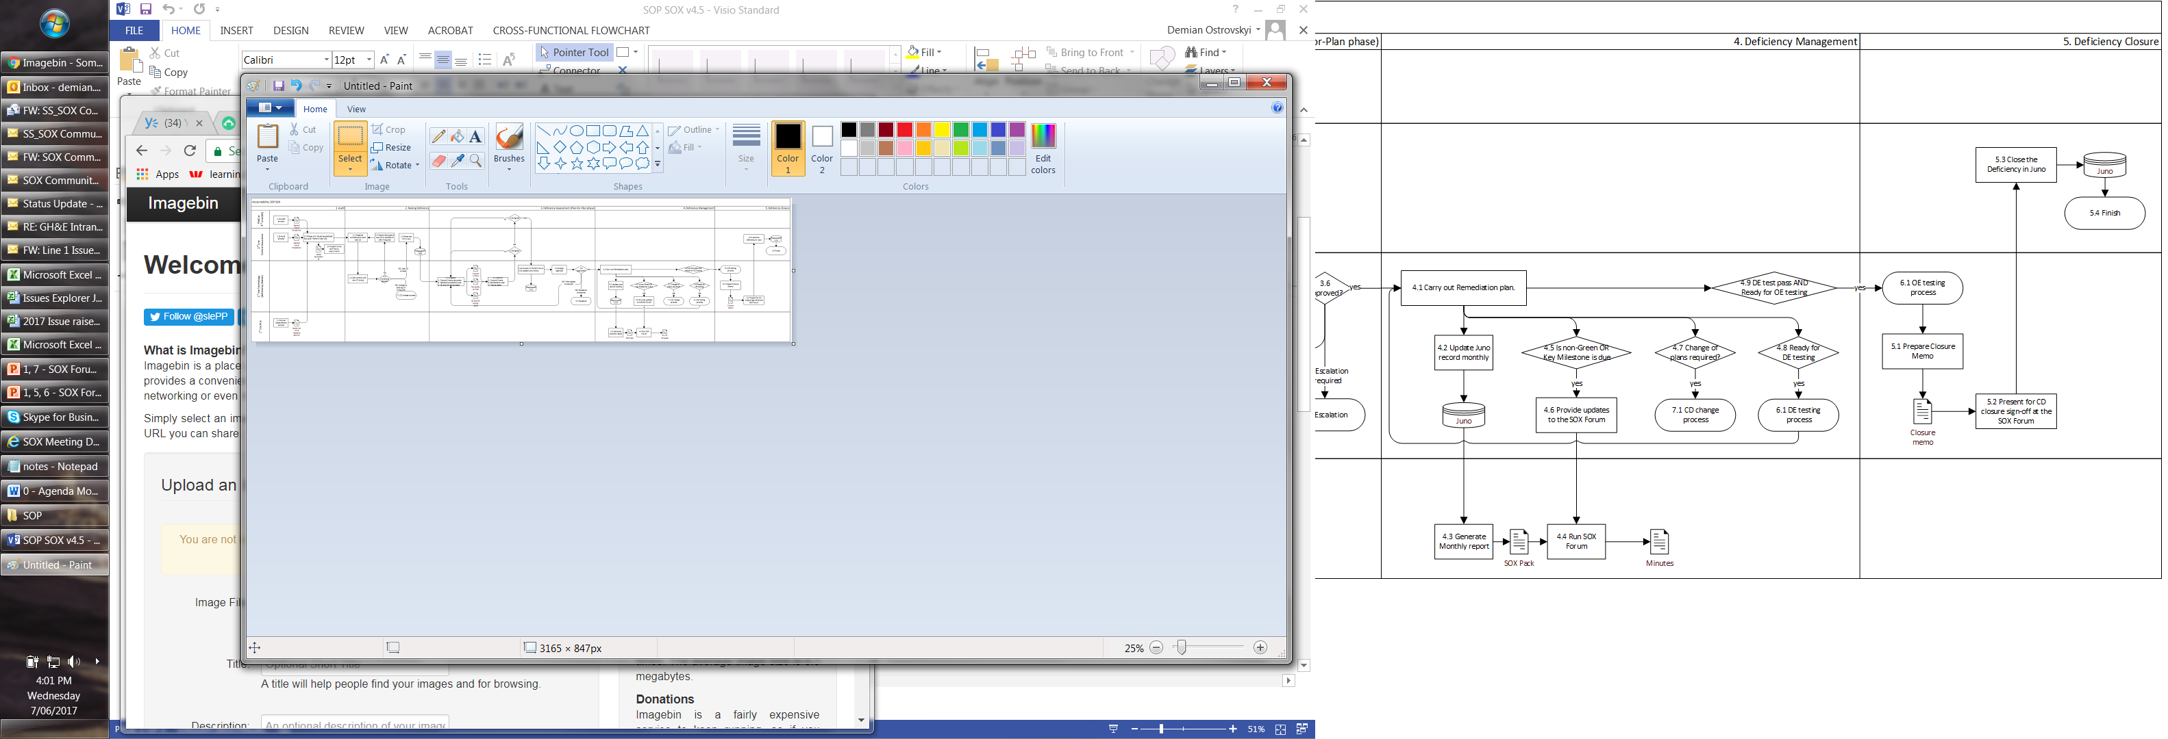Choose the Text tool in Paint

click(475, 136)
